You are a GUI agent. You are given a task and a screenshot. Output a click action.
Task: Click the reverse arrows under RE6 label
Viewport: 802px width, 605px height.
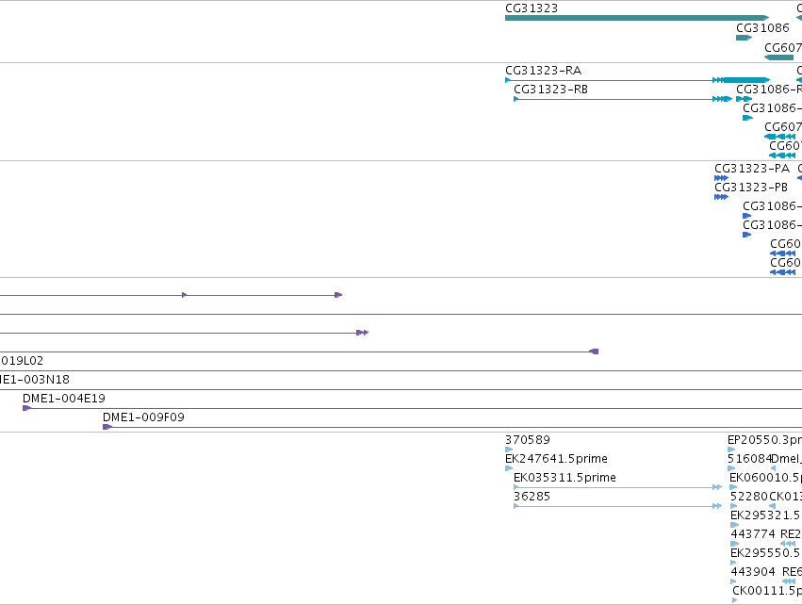pos(789,581)
